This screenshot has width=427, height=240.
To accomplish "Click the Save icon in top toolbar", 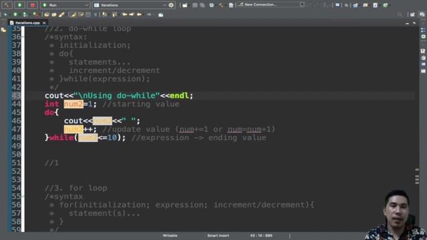I will (x=195, y=5).
